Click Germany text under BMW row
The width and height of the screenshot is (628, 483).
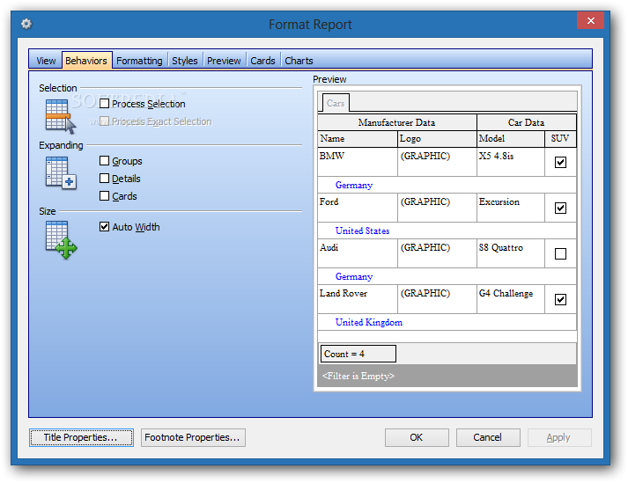coord(354,186)
